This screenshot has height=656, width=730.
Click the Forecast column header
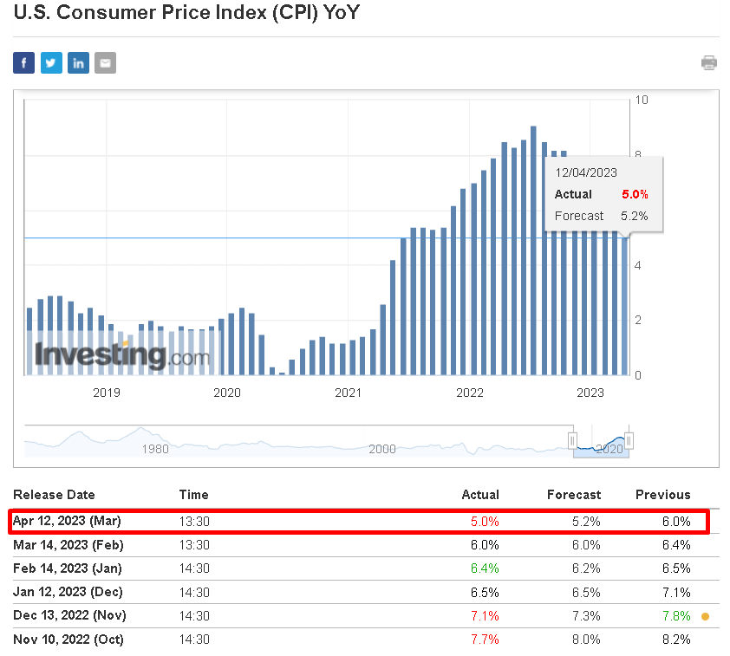coord(574,495)
